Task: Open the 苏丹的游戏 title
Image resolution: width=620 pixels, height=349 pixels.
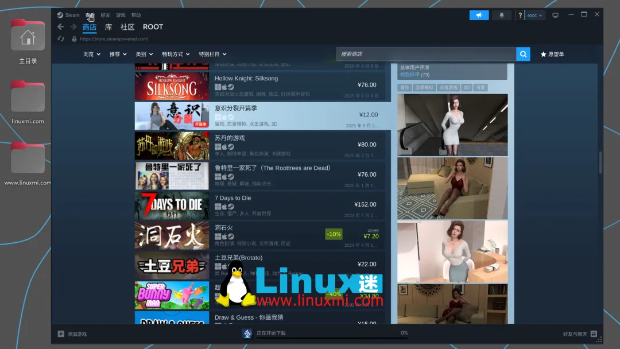Action: coord(230,138)
